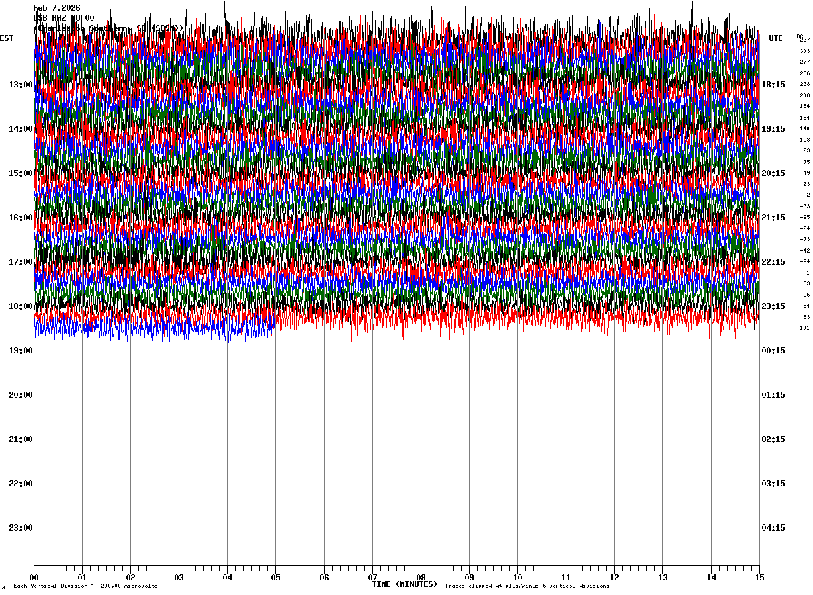Viewport: 813px width, 595px height.
Task: Select DC offset value '123'
Action: pyautogui.click(x=804, y=140)
